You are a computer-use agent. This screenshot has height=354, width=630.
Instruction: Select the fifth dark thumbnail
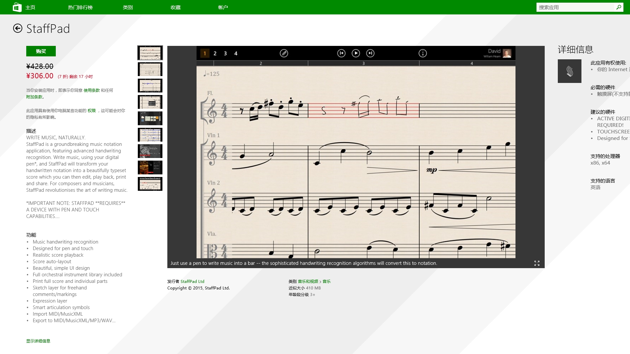pos(150,118)
